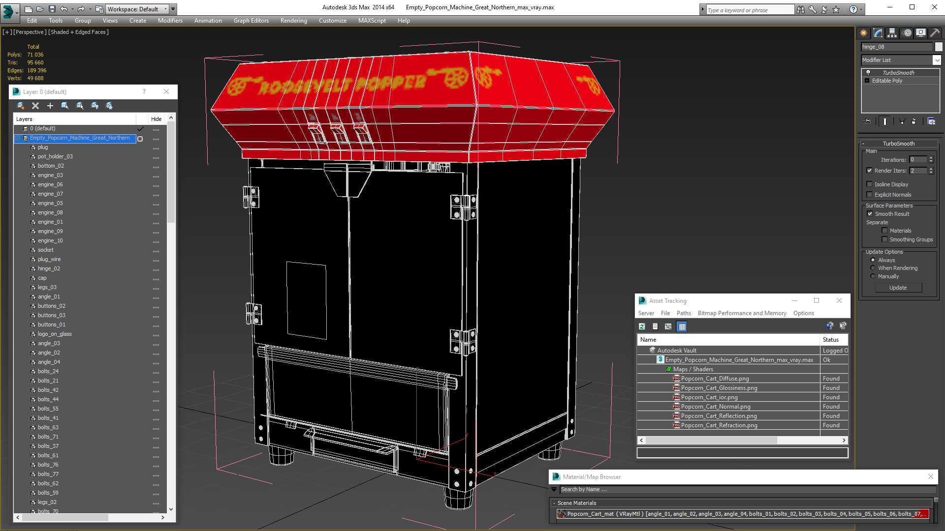
Task: Open the quick access toolbar customize arrow
Action: coord(173,9)
